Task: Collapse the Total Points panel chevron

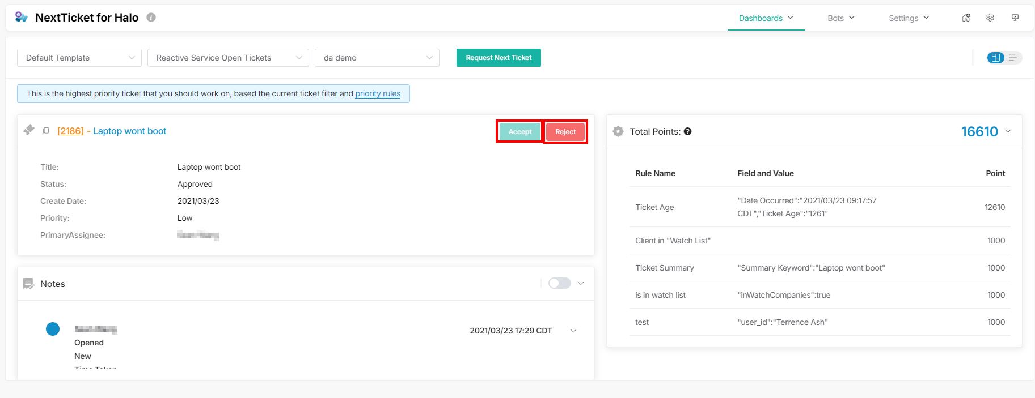Action: coord(1008,131)
